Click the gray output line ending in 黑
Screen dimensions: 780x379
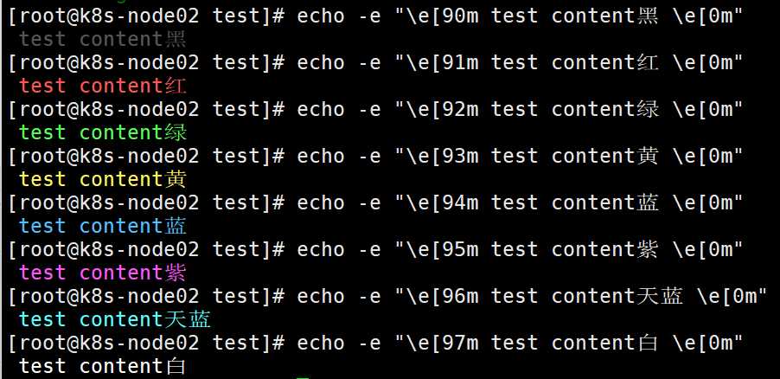coord(103,39)
